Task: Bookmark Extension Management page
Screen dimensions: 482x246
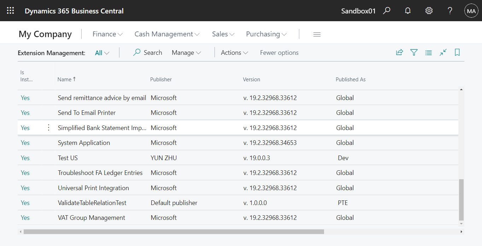Action: pyautogui.click(x=457, y=52)
